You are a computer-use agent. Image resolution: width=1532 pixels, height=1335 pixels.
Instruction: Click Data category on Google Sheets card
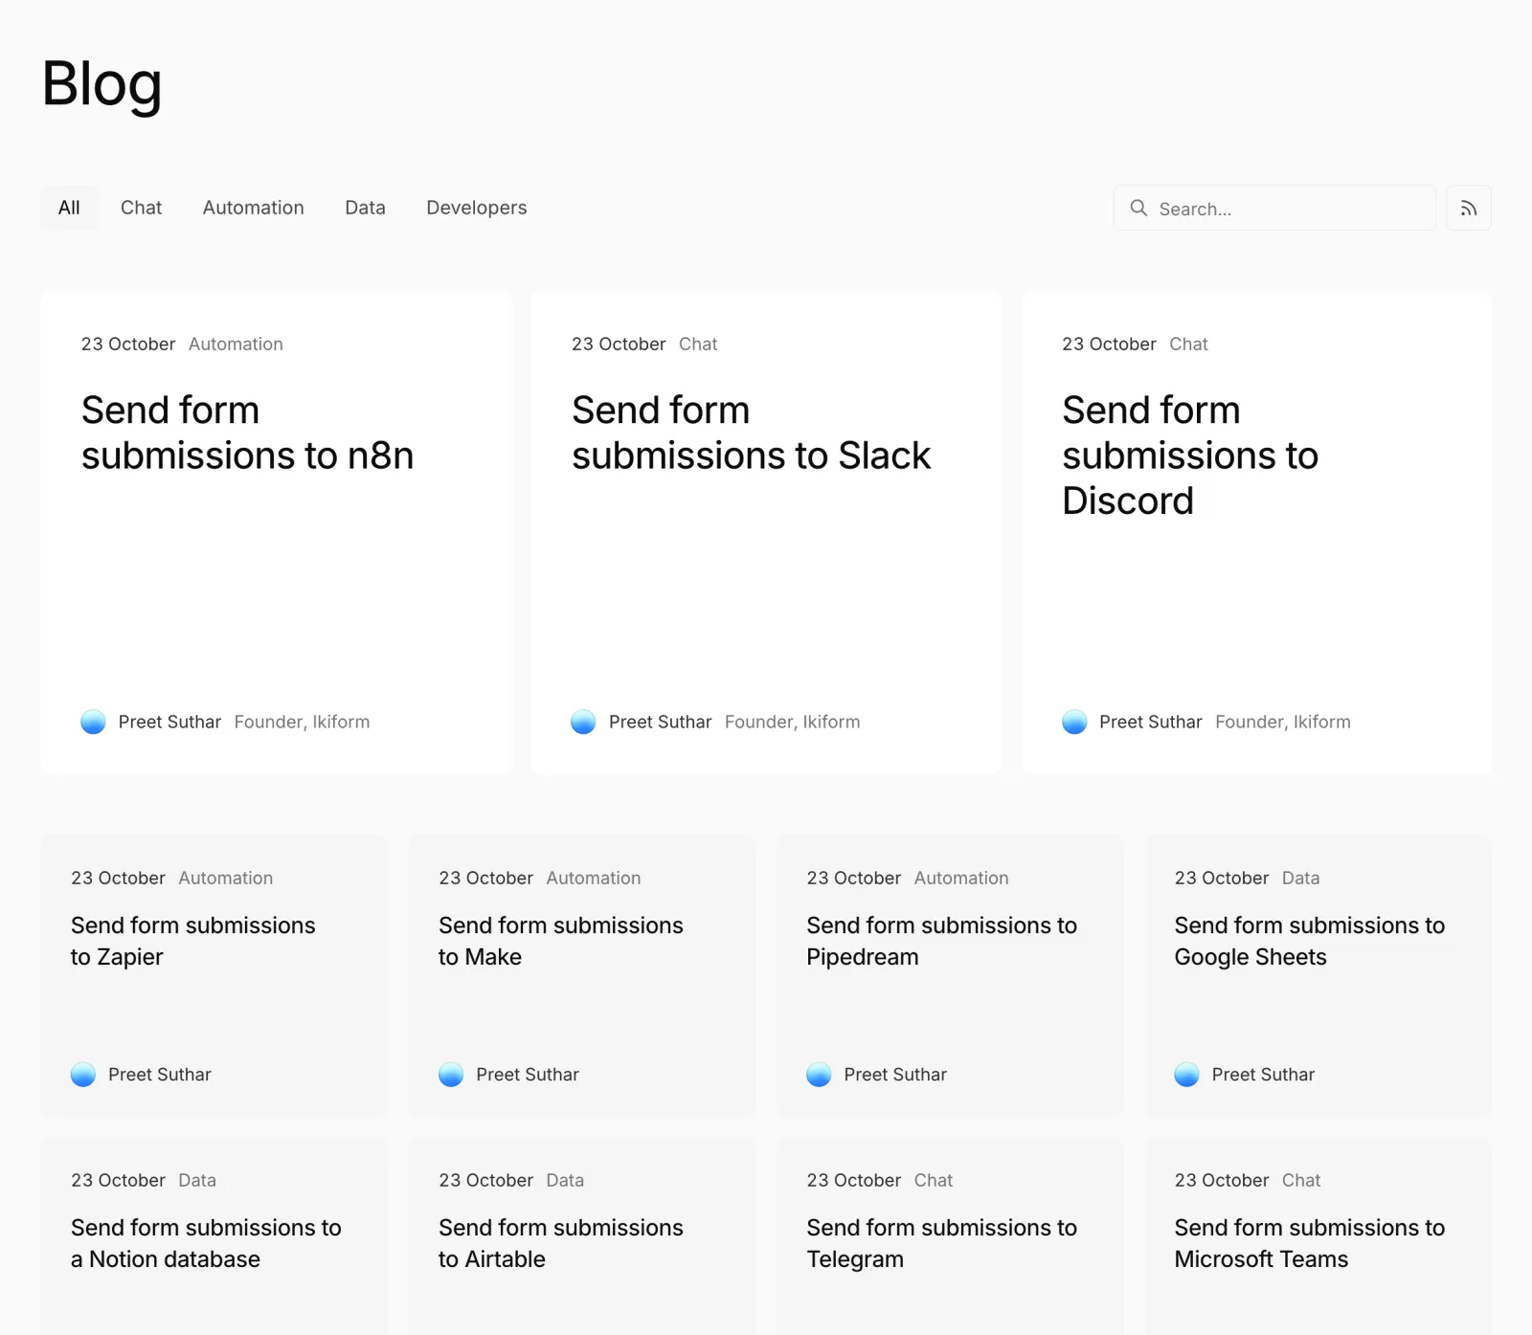coord(1300,878)
